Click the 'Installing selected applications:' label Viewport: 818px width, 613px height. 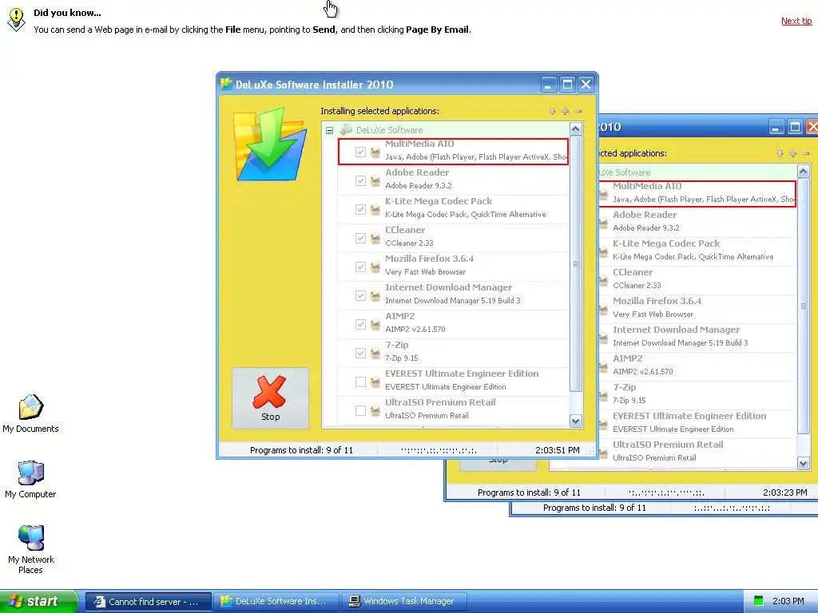click(379, 111)
